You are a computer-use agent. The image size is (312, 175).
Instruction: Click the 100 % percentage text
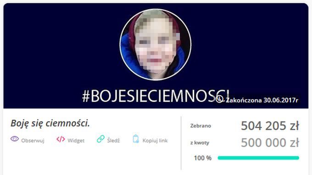pos(202,158)
